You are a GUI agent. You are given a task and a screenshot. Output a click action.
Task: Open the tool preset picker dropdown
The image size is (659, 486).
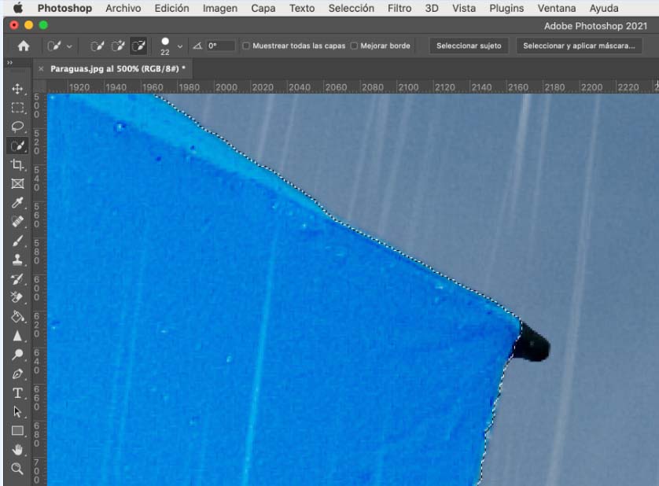[61, 46]
